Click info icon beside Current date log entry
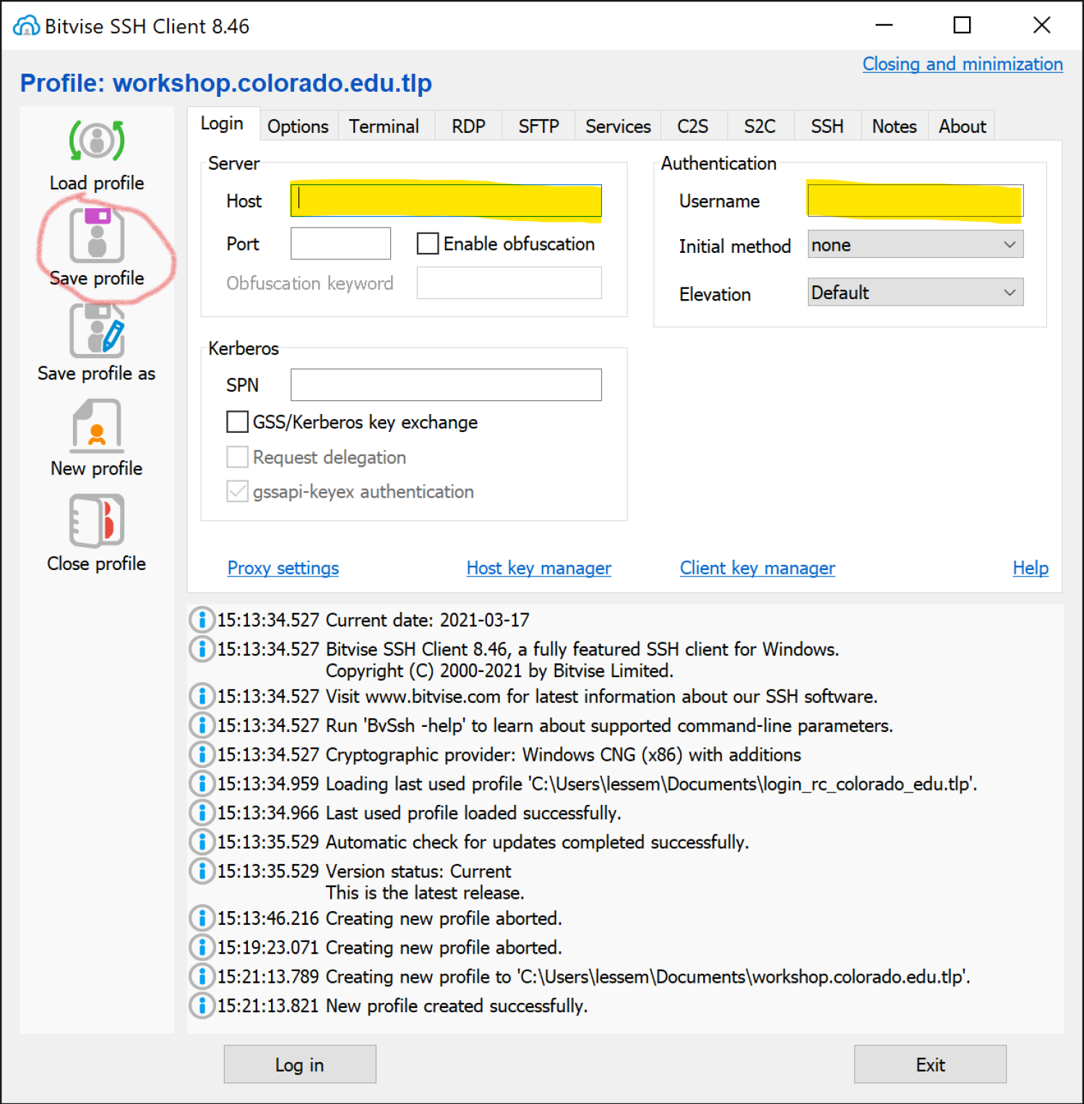 [x=202, y=620]
